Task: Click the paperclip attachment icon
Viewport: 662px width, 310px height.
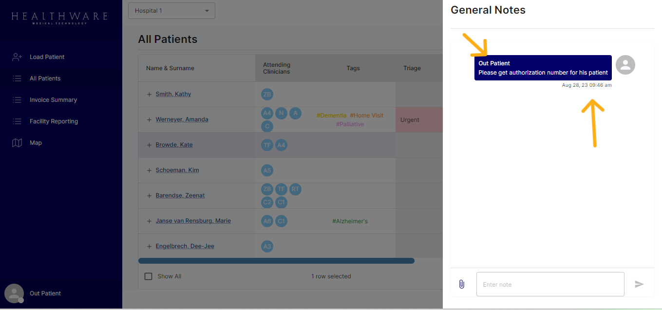Action: coord(462,284)
